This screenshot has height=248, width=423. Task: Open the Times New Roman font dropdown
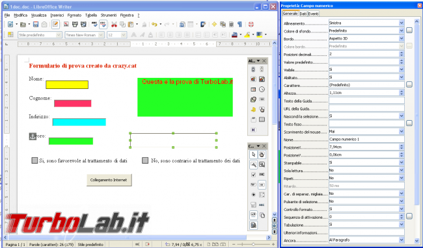[101, 35]
